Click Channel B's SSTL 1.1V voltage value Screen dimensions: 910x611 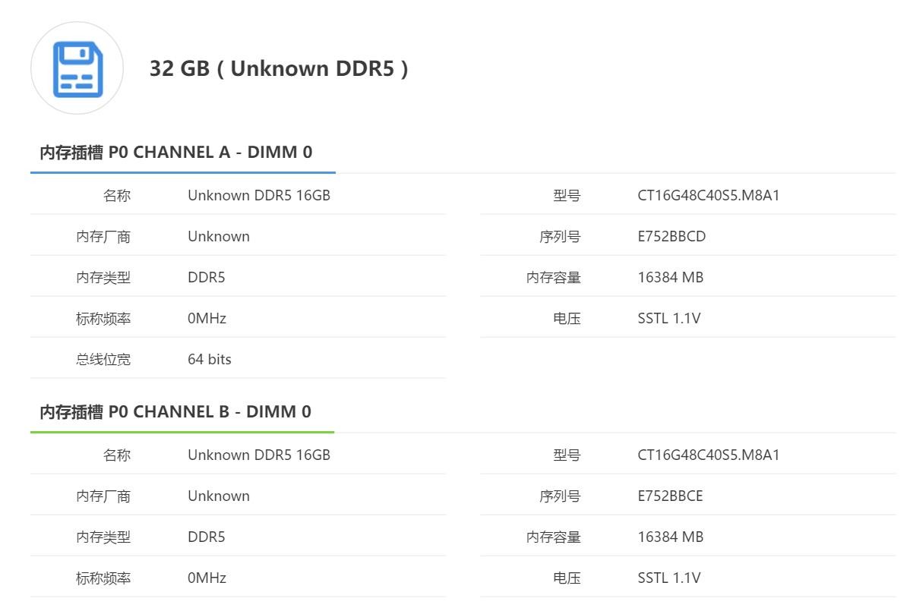tap(668, 578)
